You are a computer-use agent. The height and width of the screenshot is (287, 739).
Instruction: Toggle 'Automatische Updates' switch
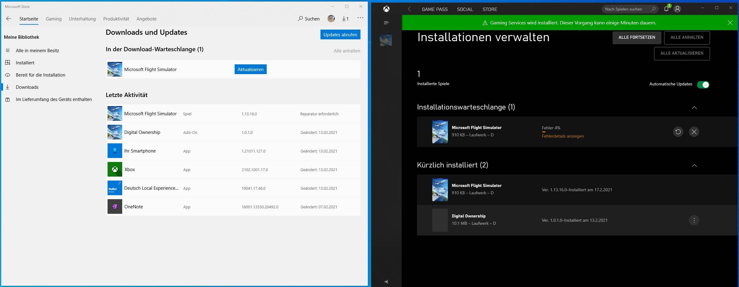pyautogui.click(x=703, y=84)
